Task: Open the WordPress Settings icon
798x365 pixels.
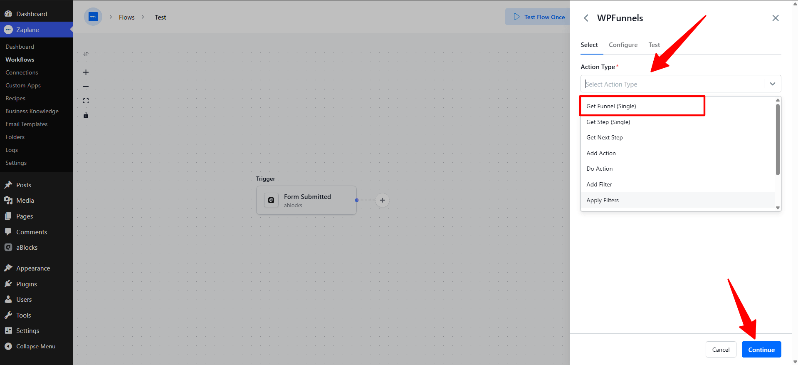Action: (8, 330)
